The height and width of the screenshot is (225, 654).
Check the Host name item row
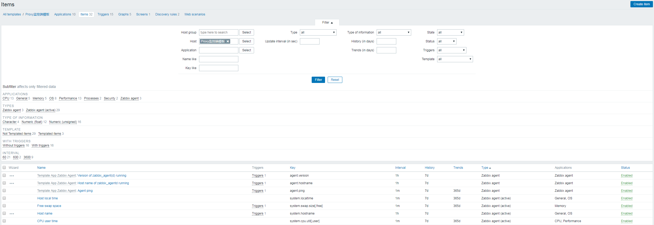coord(4,213)
